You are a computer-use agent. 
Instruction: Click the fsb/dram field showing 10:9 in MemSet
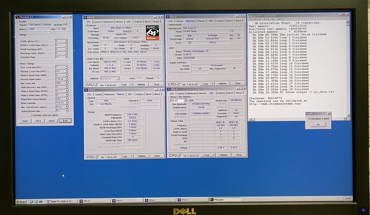click(66, 25)
